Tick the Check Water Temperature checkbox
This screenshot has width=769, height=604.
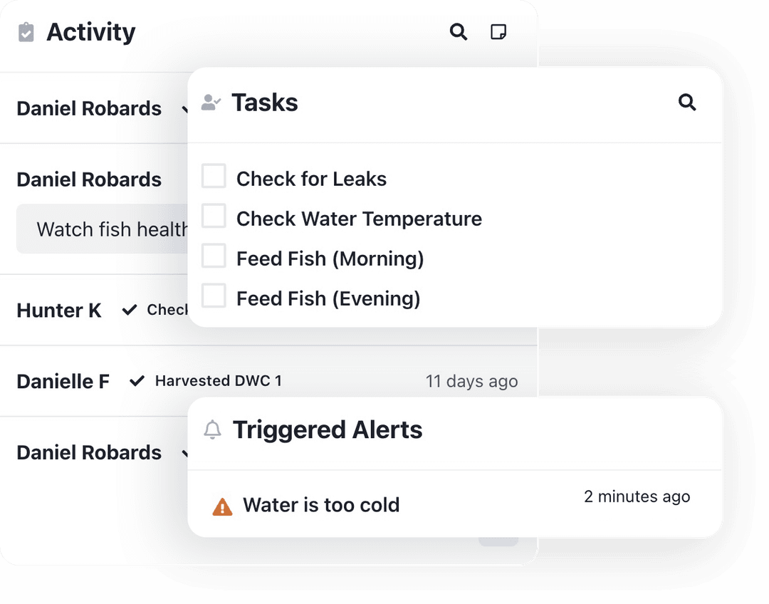coord(214,215)
